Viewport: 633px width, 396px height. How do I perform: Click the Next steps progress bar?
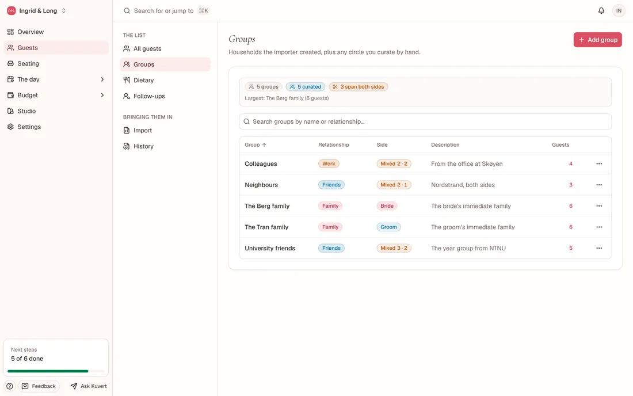(56, 371)
